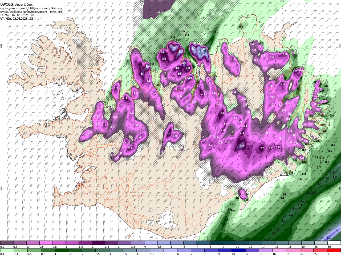Select the lower-row dark blue swatch starting at 10
341x256 pixels.
pyautogui.click(x=238, y=250)
